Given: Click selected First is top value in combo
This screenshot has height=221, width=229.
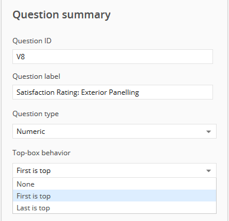Looking at the screenshot, I should click(x=34, y=171).
